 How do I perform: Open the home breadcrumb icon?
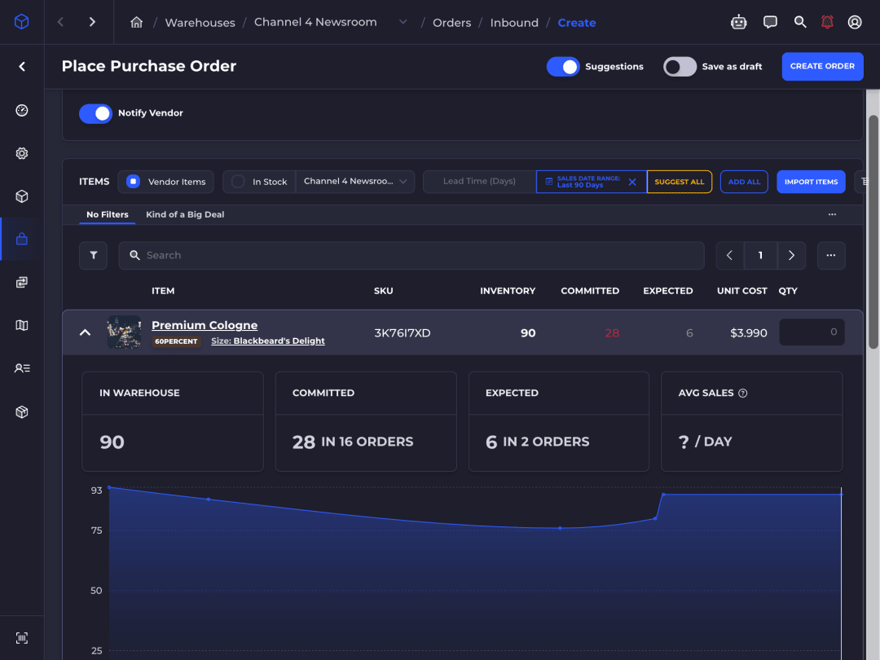click(x=136, y=23)
